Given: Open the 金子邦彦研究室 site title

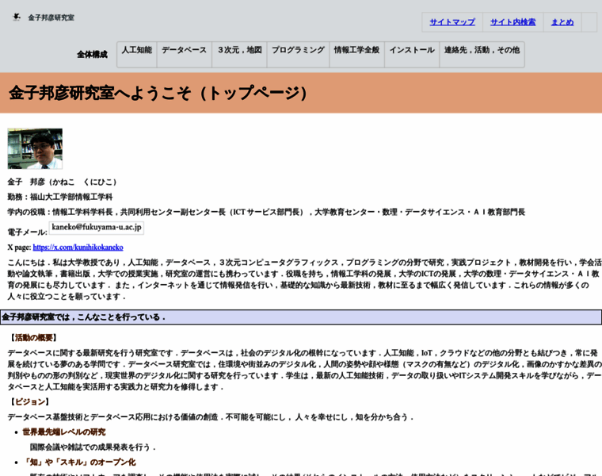Looking at the screenshot, I should [51, 17].
